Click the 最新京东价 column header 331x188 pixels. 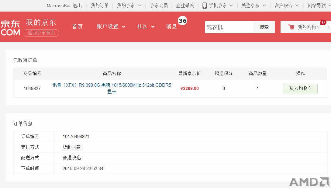click(190, 74)
